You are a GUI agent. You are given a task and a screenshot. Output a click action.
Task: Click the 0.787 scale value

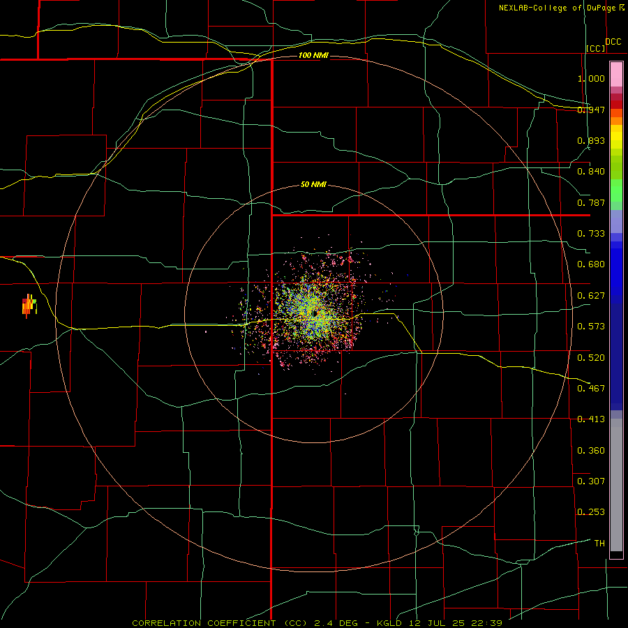tap(591, 202)
